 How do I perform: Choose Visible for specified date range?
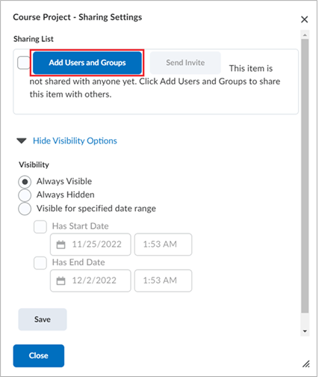coord(25,209)
